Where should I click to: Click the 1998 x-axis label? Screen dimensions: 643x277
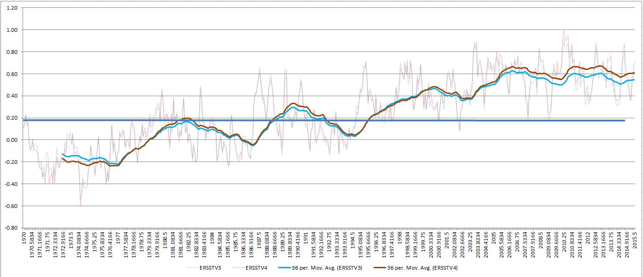(400, 237)
